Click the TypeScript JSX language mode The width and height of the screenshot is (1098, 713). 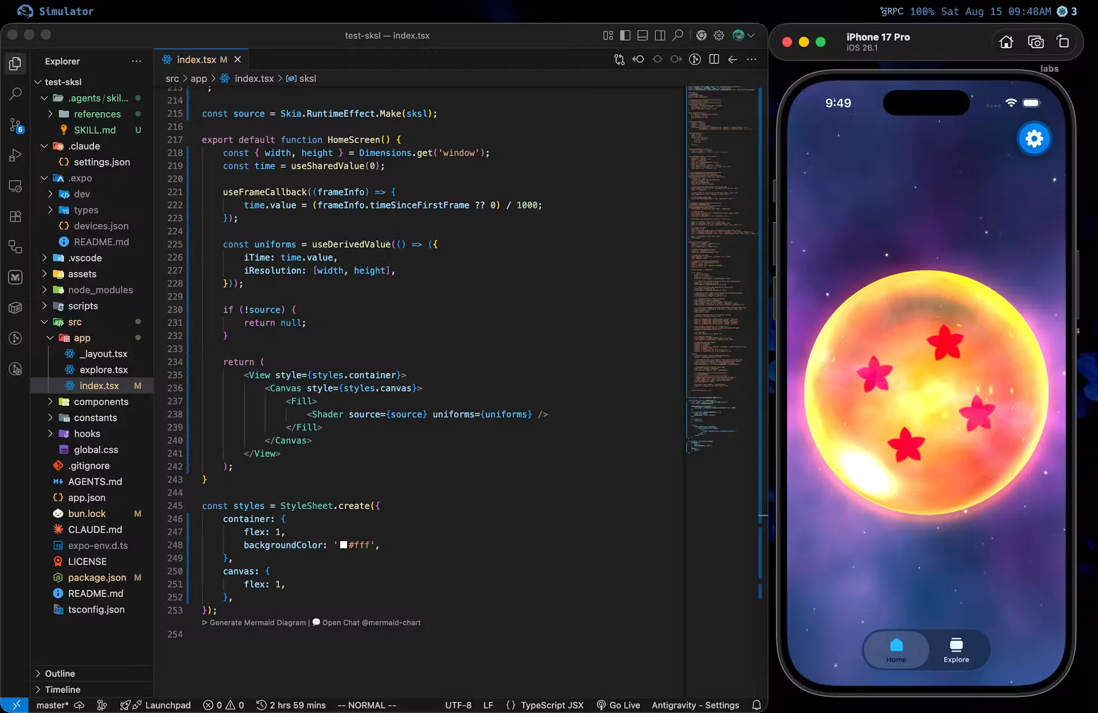coord(552,705)
